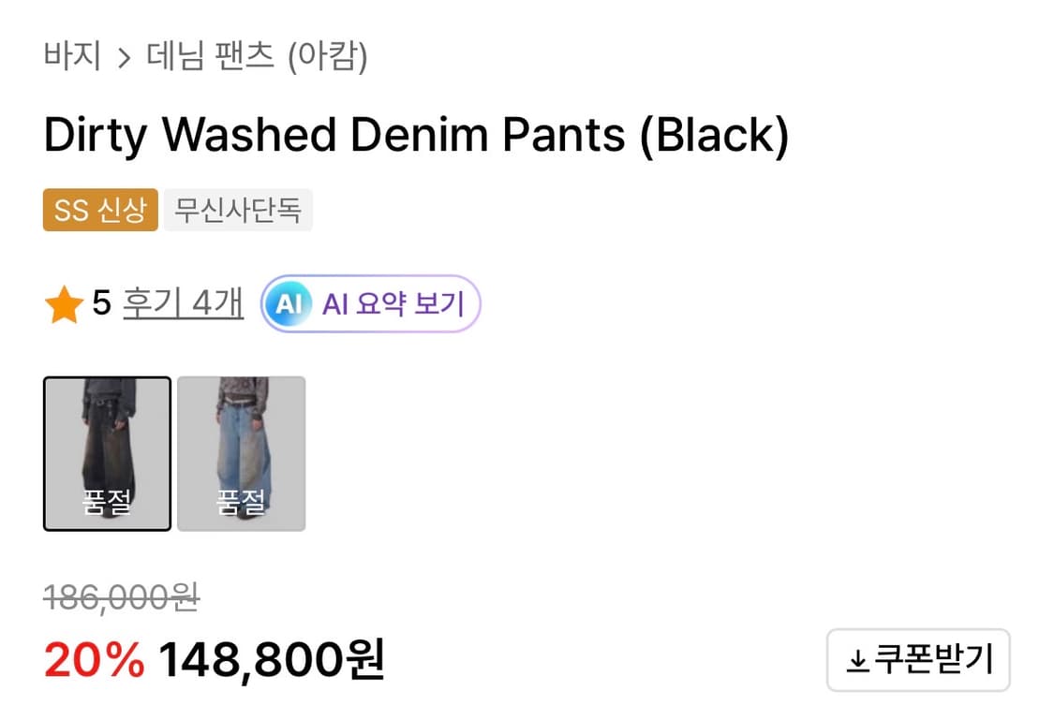Image resolution: width=1054 pixels, height=720 pixels.
Task: Click the breadcrumb chevron separator
Action: coord(123,57)
